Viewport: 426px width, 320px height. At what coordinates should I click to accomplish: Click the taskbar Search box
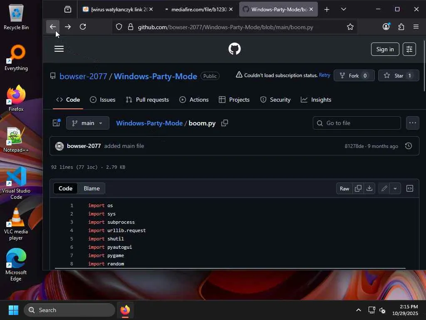click(x=69, y=310)
